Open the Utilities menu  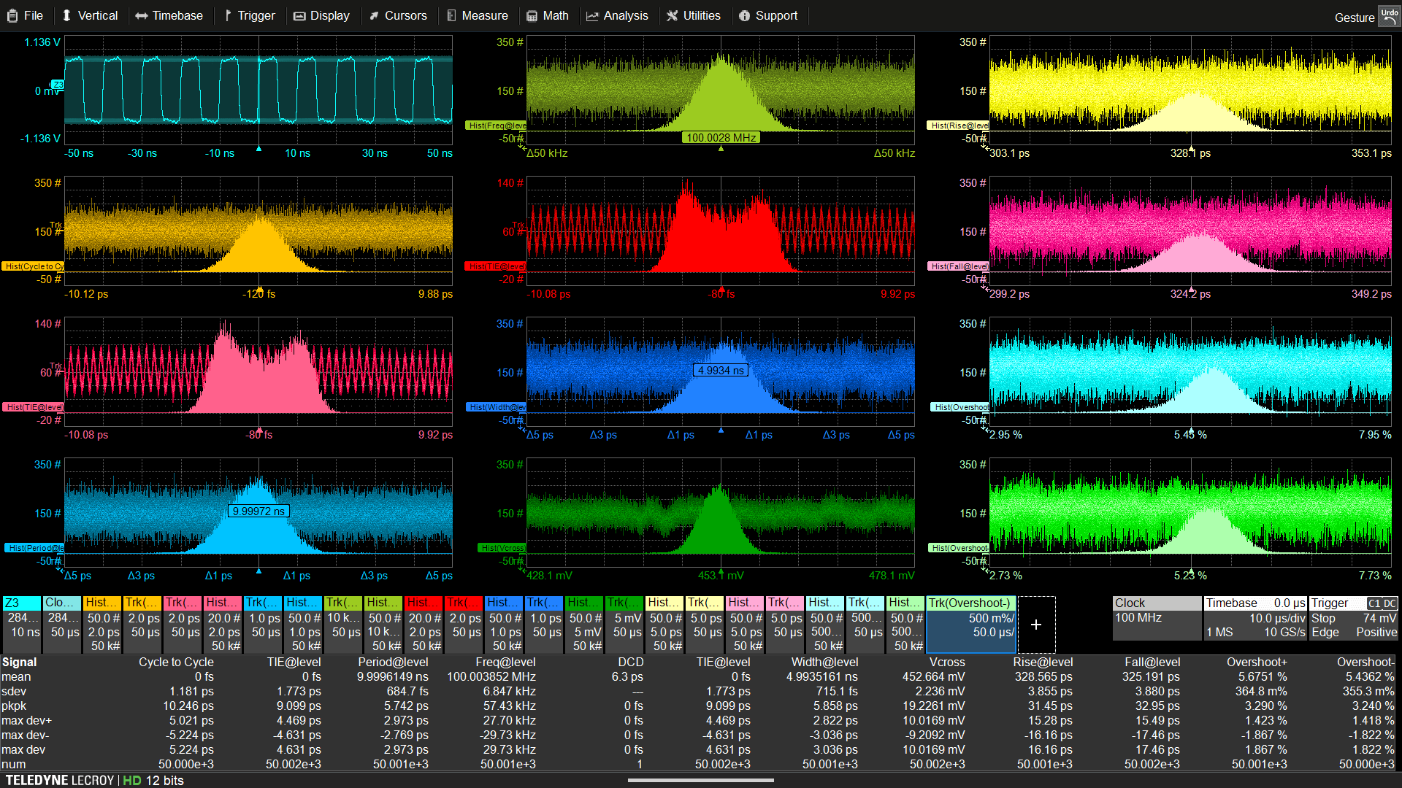693,15
